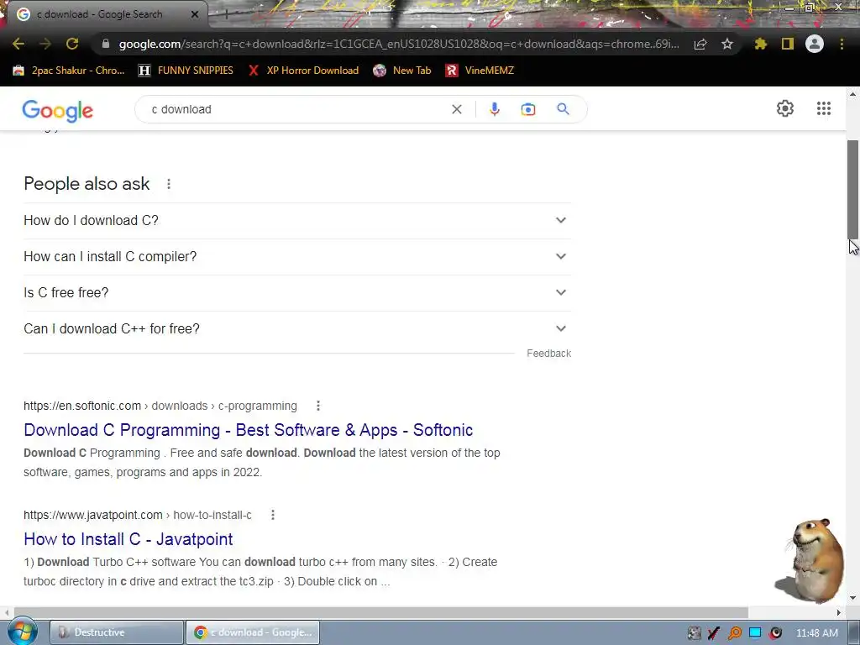Click the 11:48 AM taskbar clock
This screenshot has height=645, width=860.
click(x=816, y=633)
